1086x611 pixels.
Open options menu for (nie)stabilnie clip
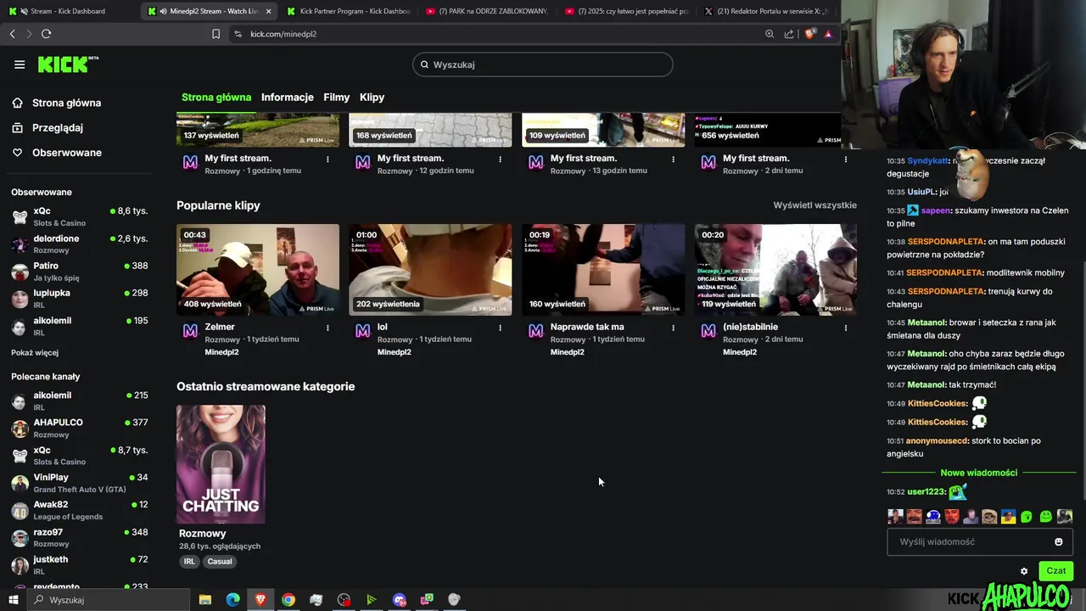point(845,328)
